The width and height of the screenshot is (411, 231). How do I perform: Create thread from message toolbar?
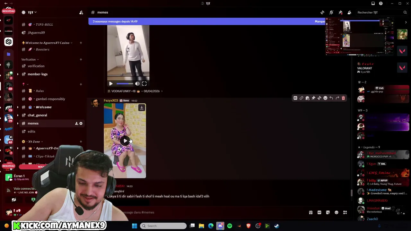coord(319,98)
